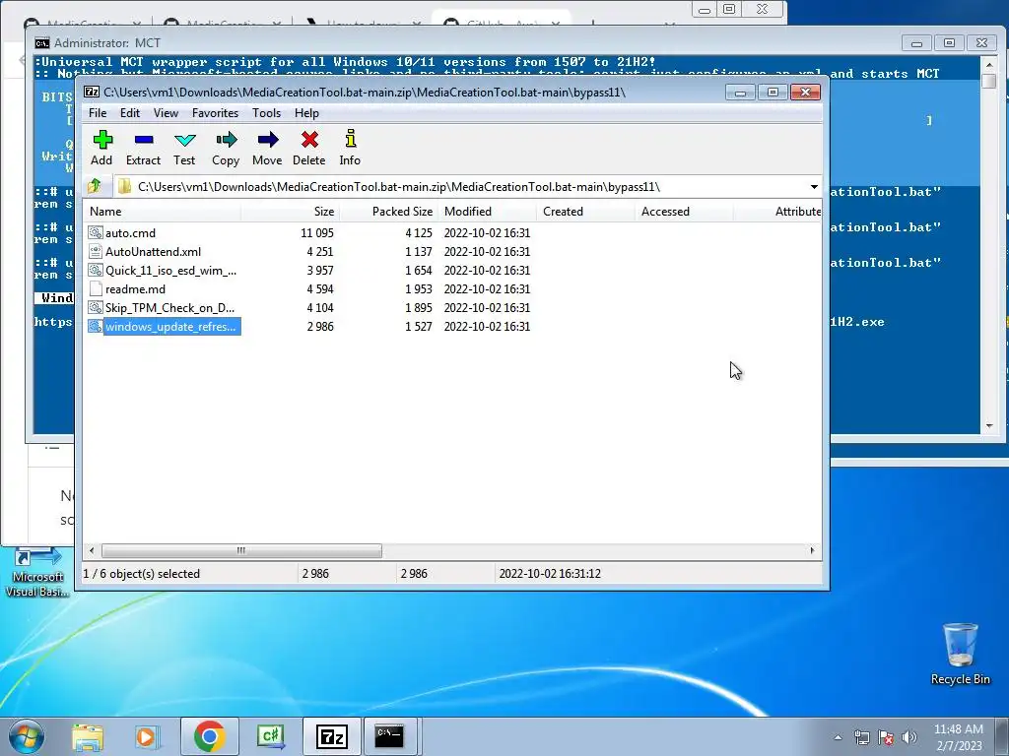
Task: Click size value 11 095 for auto.cmd
Action: 316,232
